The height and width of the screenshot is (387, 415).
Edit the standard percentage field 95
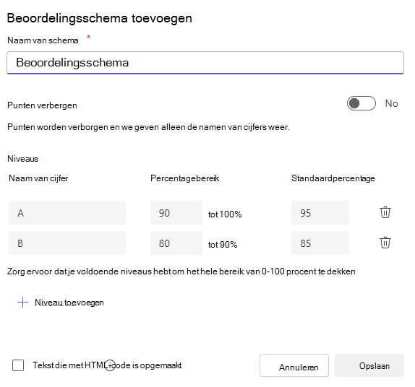coord(320,212)
